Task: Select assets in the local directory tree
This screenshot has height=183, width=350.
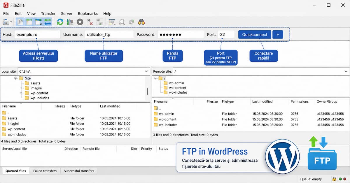Action: click(35, 83)
